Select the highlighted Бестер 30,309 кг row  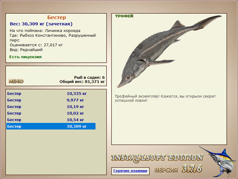51,126
